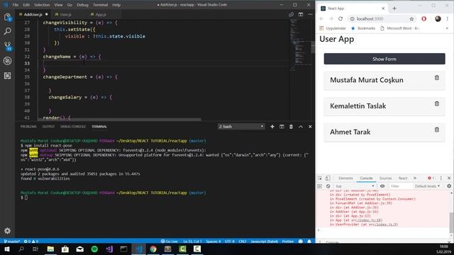Split the editor to the right
Screen dimensions: 454x255
301,14
